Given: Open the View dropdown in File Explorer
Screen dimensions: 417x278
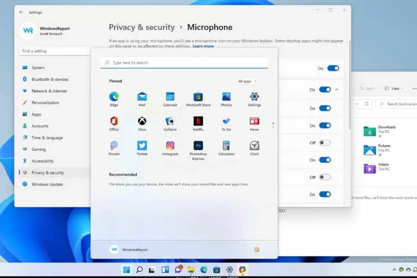Looking at the screenshot, I should coord(394,88).
